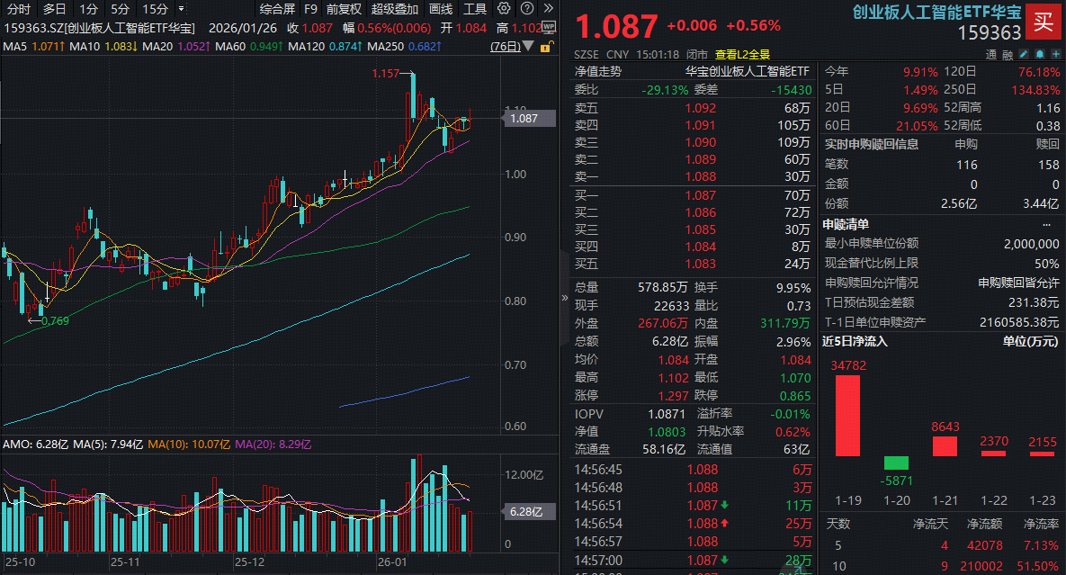1066x575 pixels.
Task: Expand 申赎清单 panel ellipsis menu
Action: (x=1046, y=224)
